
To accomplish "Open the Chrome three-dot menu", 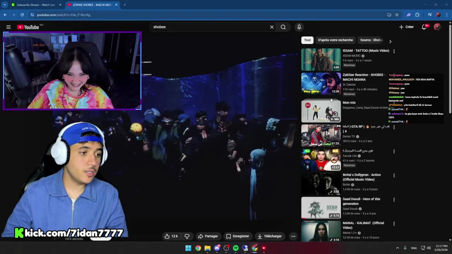I will (447, 15).
